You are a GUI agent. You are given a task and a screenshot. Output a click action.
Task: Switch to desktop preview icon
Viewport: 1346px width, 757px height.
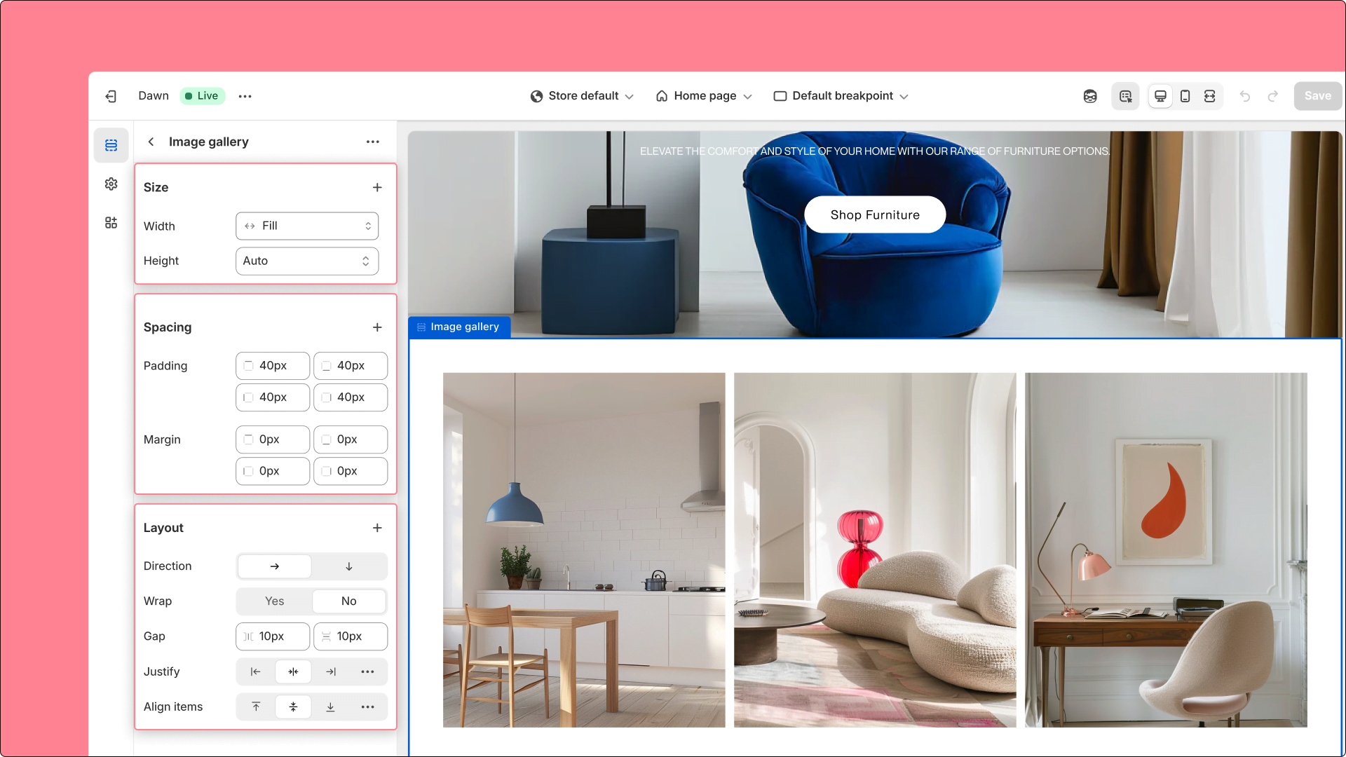coord(1160,96)
